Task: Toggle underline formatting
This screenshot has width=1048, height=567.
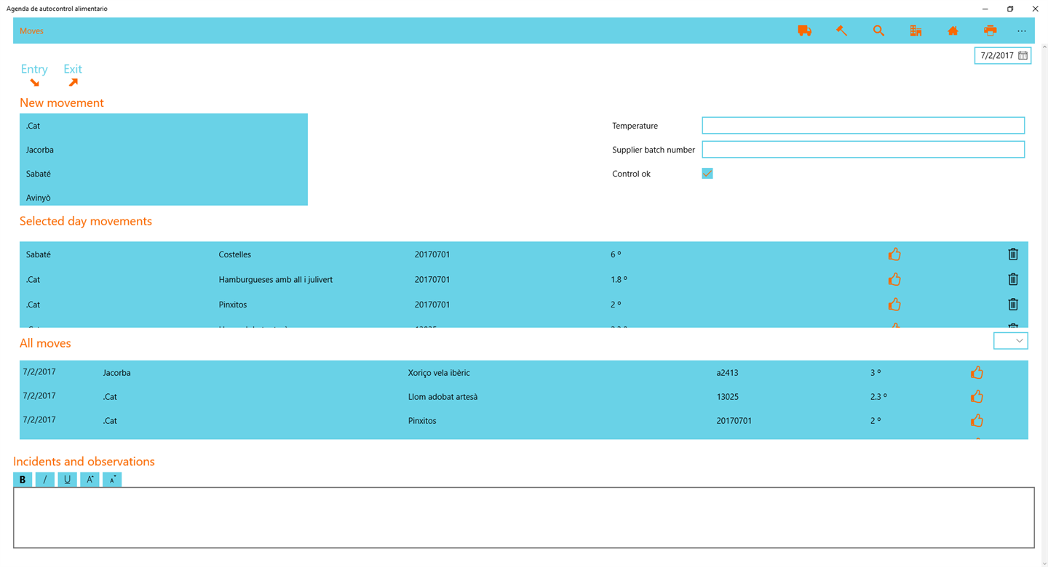Action: pyautogui.click(x=67, y=480)
